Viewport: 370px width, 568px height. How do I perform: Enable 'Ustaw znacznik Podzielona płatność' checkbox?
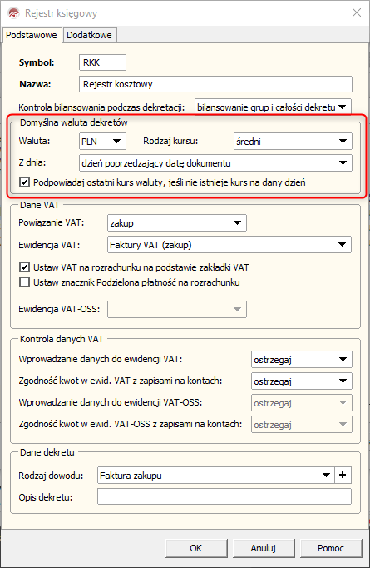coord(24,282)
